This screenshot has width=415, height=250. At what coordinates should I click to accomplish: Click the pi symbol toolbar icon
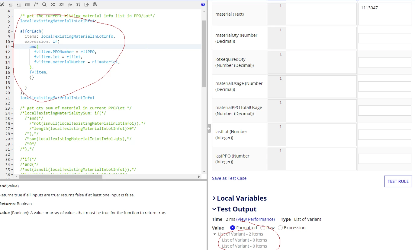pos(78,5)
